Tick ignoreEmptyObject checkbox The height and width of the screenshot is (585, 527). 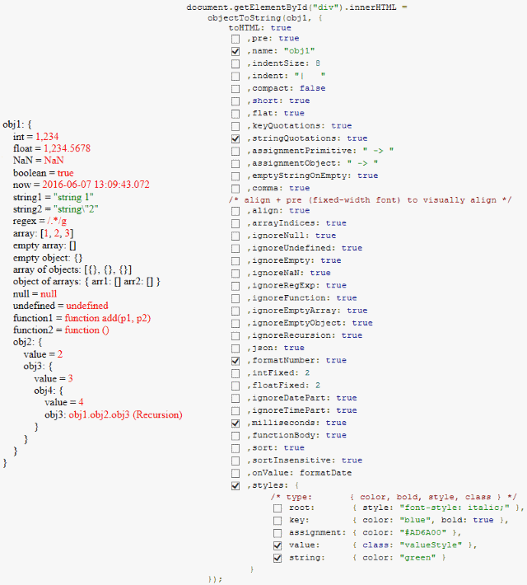[236, 324]
